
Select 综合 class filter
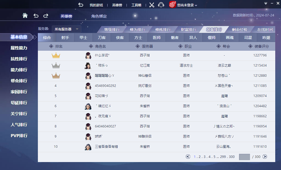[47, 38]
